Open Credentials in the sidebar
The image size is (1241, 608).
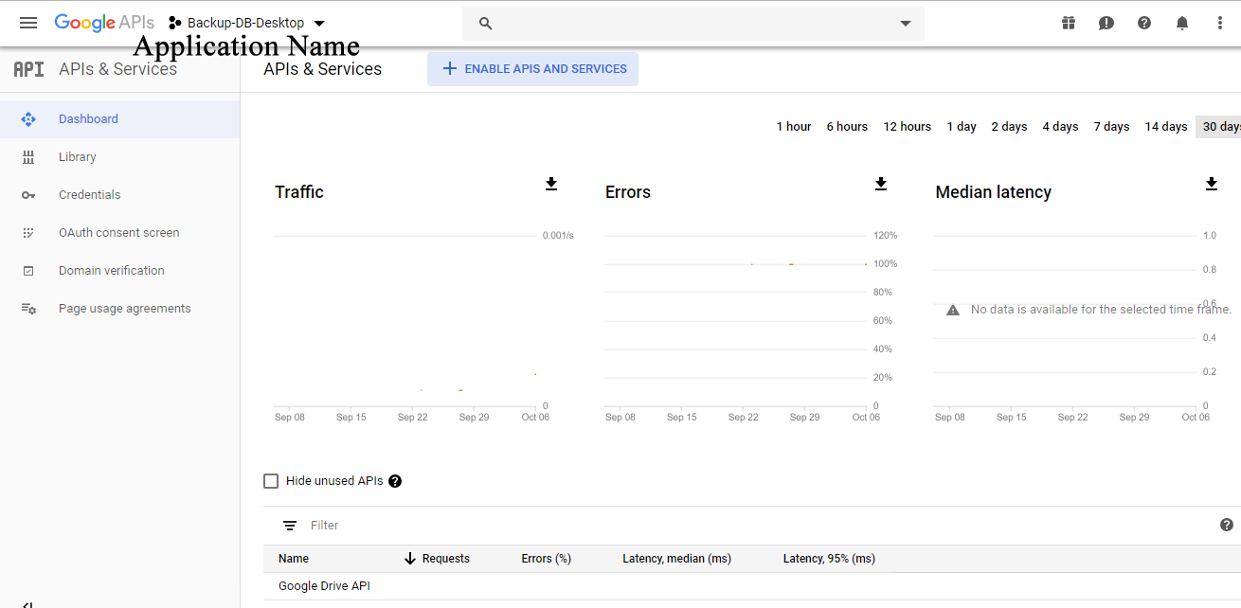coord(119,195)
